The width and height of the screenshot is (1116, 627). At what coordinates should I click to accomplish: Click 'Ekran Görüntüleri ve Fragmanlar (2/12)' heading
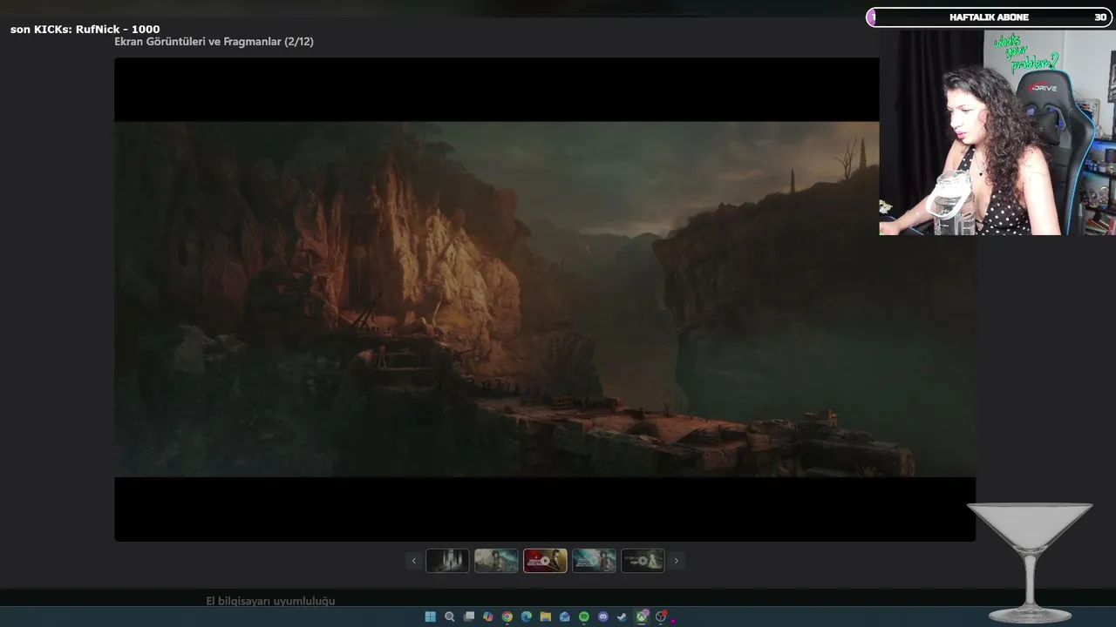214,42
